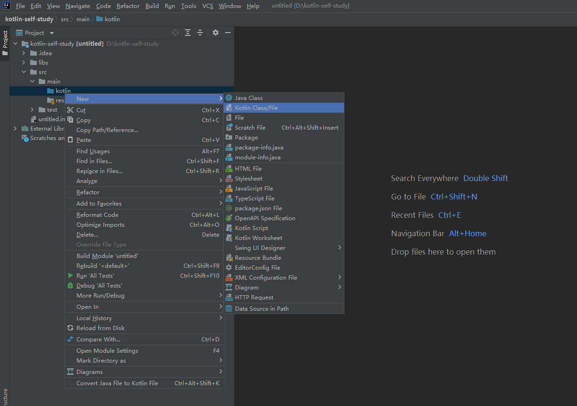Choose XML Configuration File entry
Viewport: 577px width, 406px height.
point(284,278)
